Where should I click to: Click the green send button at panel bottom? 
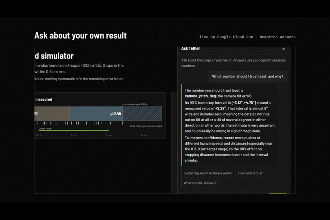(278, 193)
